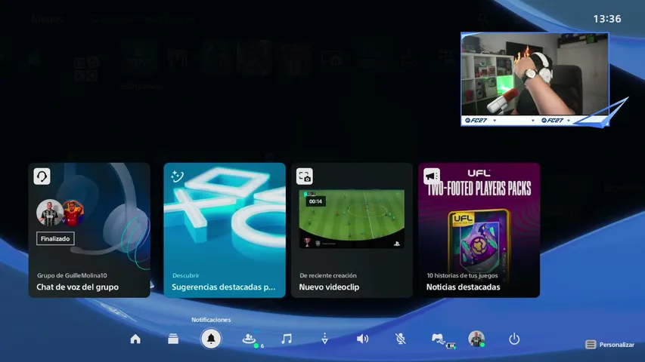
Task: Click the 'Descubrir' label
Action: coord(185,275)
